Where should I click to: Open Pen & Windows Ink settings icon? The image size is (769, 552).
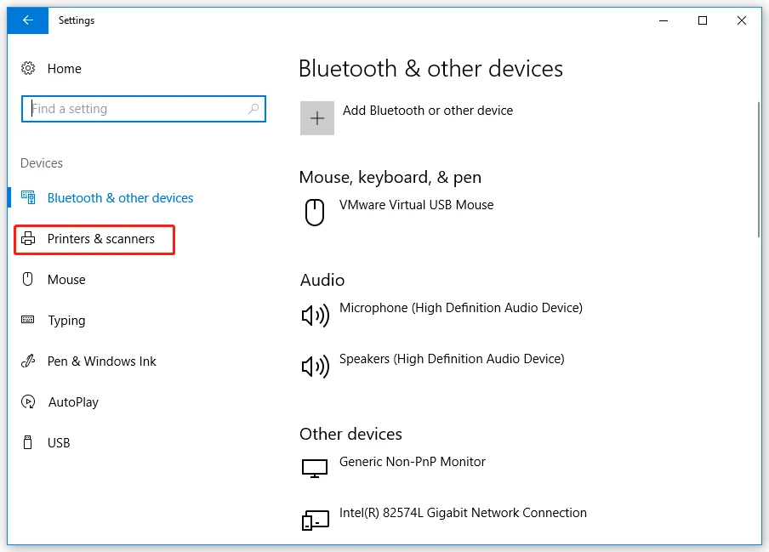(29, 361)
